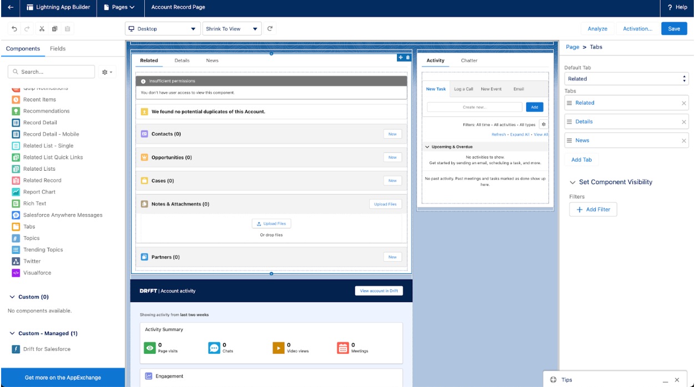The width and height of the screenshot is (695, 387).
Task: Remove the Related tab from Tabs list
Action: coord(684,103)
